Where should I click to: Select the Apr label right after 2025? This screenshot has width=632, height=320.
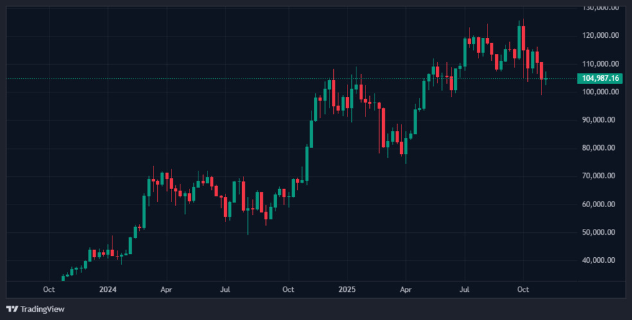(x=405, y=289)
